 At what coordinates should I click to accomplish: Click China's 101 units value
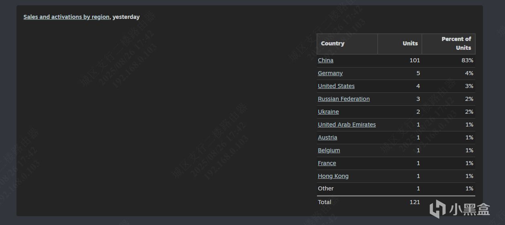coord(415,60)
